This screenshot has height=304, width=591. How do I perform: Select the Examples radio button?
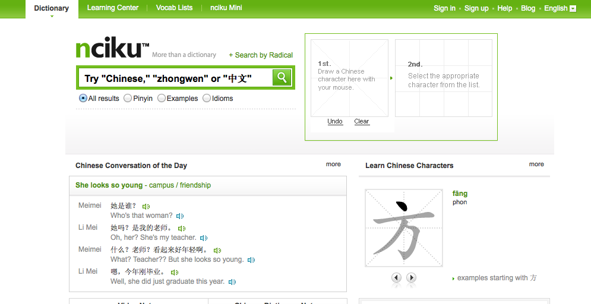tap(162, 99)
